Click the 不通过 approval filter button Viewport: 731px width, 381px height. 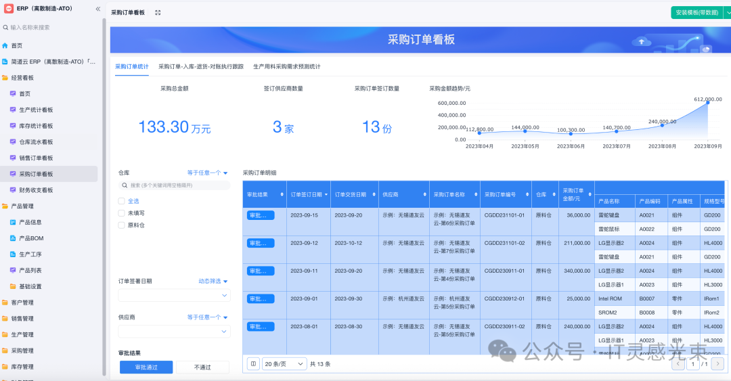coord(202,367)
